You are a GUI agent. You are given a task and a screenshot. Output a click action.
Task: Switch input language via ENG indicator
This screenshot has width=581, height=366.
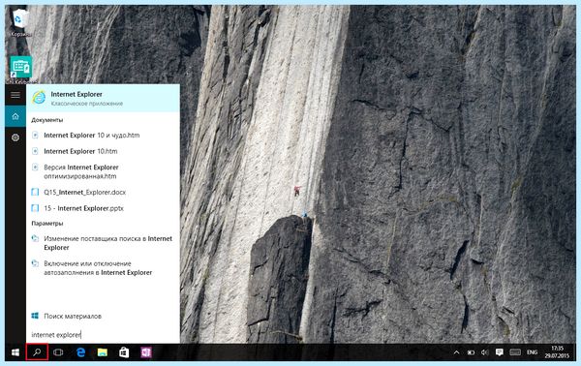(x=532, y=352)
